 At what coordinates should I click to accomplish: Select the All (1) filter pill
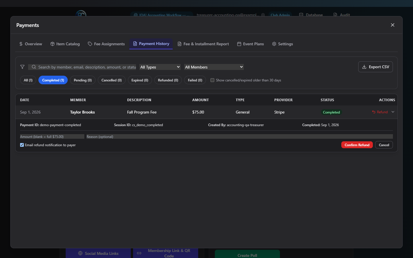tap(28, 80)
